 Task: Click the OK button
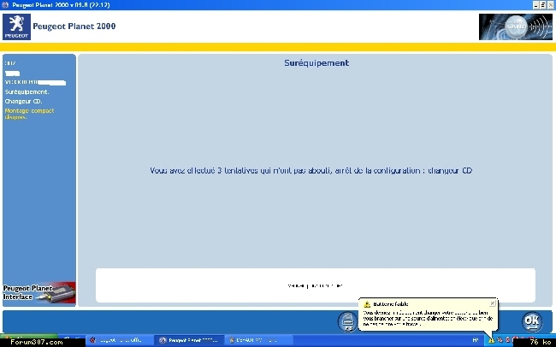tap(532, 321)
